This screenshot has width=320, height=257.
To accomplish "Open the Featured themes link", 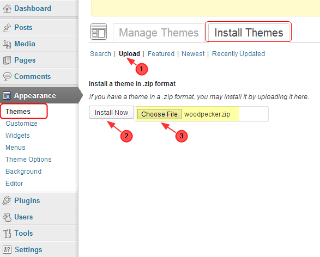I will coord(161,54).
